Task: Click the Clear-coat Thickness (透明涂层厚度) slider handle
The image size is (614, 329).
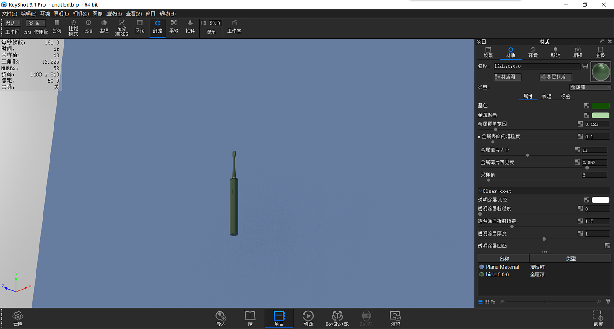Action: point(544,239)
